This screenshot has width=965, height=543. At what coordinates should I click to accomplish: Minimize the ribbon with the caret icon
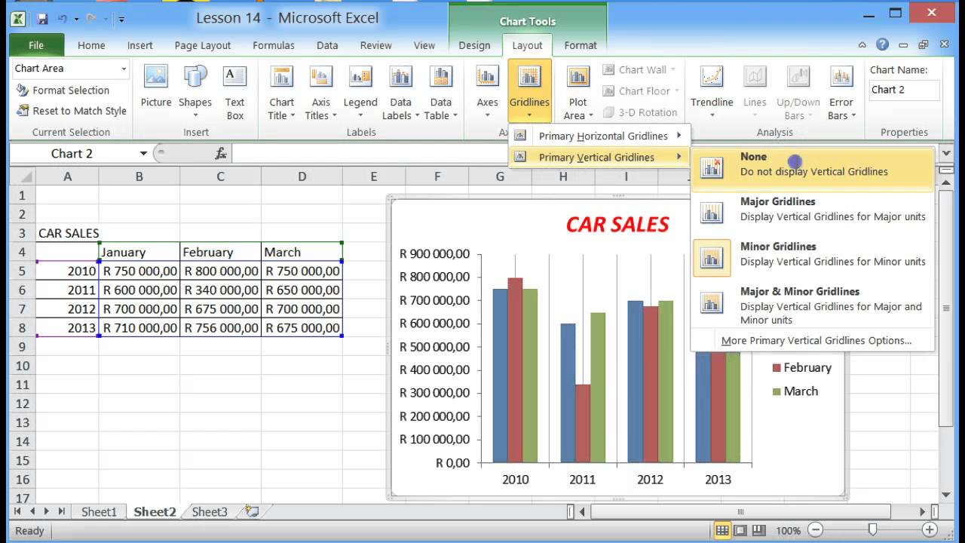[x=863, y=45]
